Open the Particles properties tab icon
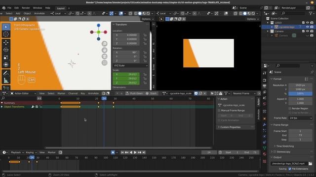 coord(265,130)
